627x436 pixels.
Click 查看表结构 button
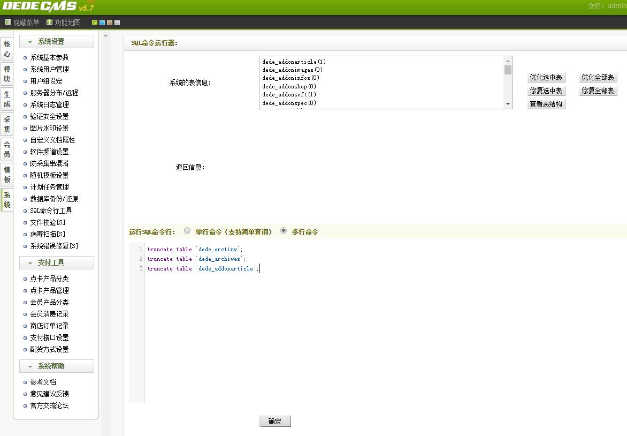coord(546,104)
